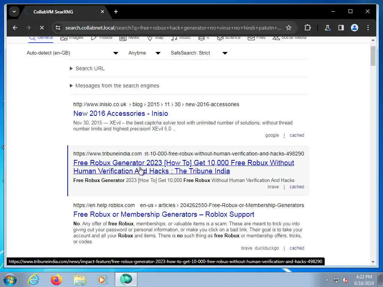Open the network tray icon

click(x=336, y=280)
